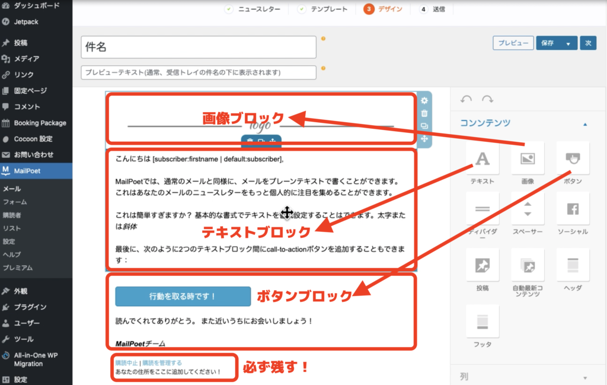Click the 保存 save button

(548, 43)
